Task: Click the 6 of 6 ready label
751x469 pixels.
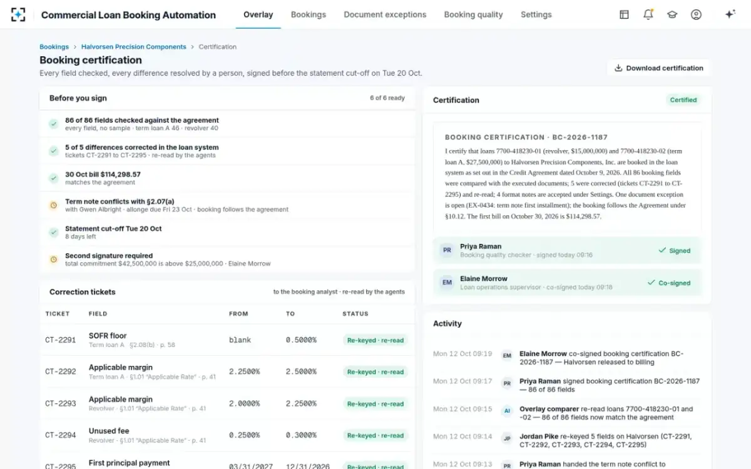Action: 387,98
